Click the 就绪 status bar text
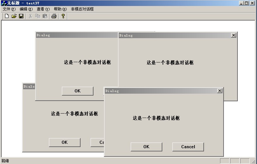Image resolution: width=257 pixels, height=164 pixels. click(x=5, y=161)
